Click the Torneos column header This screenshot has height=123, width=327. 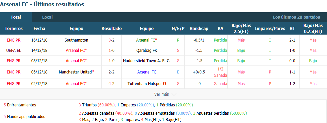(14, 29)
